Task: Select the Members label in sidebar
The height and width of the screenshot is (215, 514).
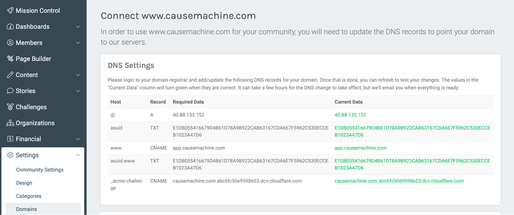Action: (29, 43)
